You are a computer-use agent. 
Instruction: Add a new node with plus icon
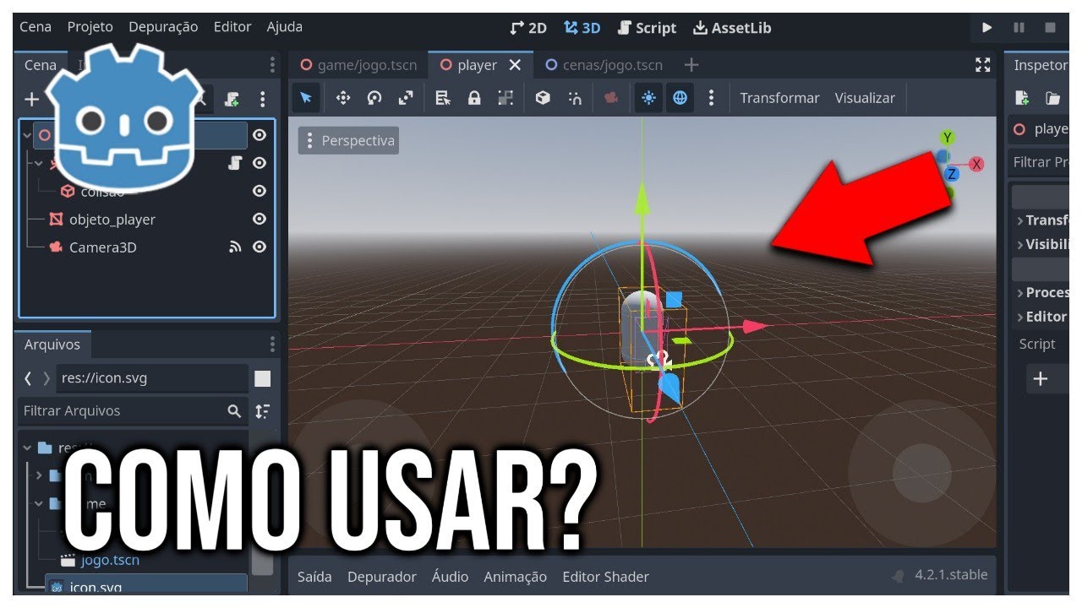click(x=31, y=100)
